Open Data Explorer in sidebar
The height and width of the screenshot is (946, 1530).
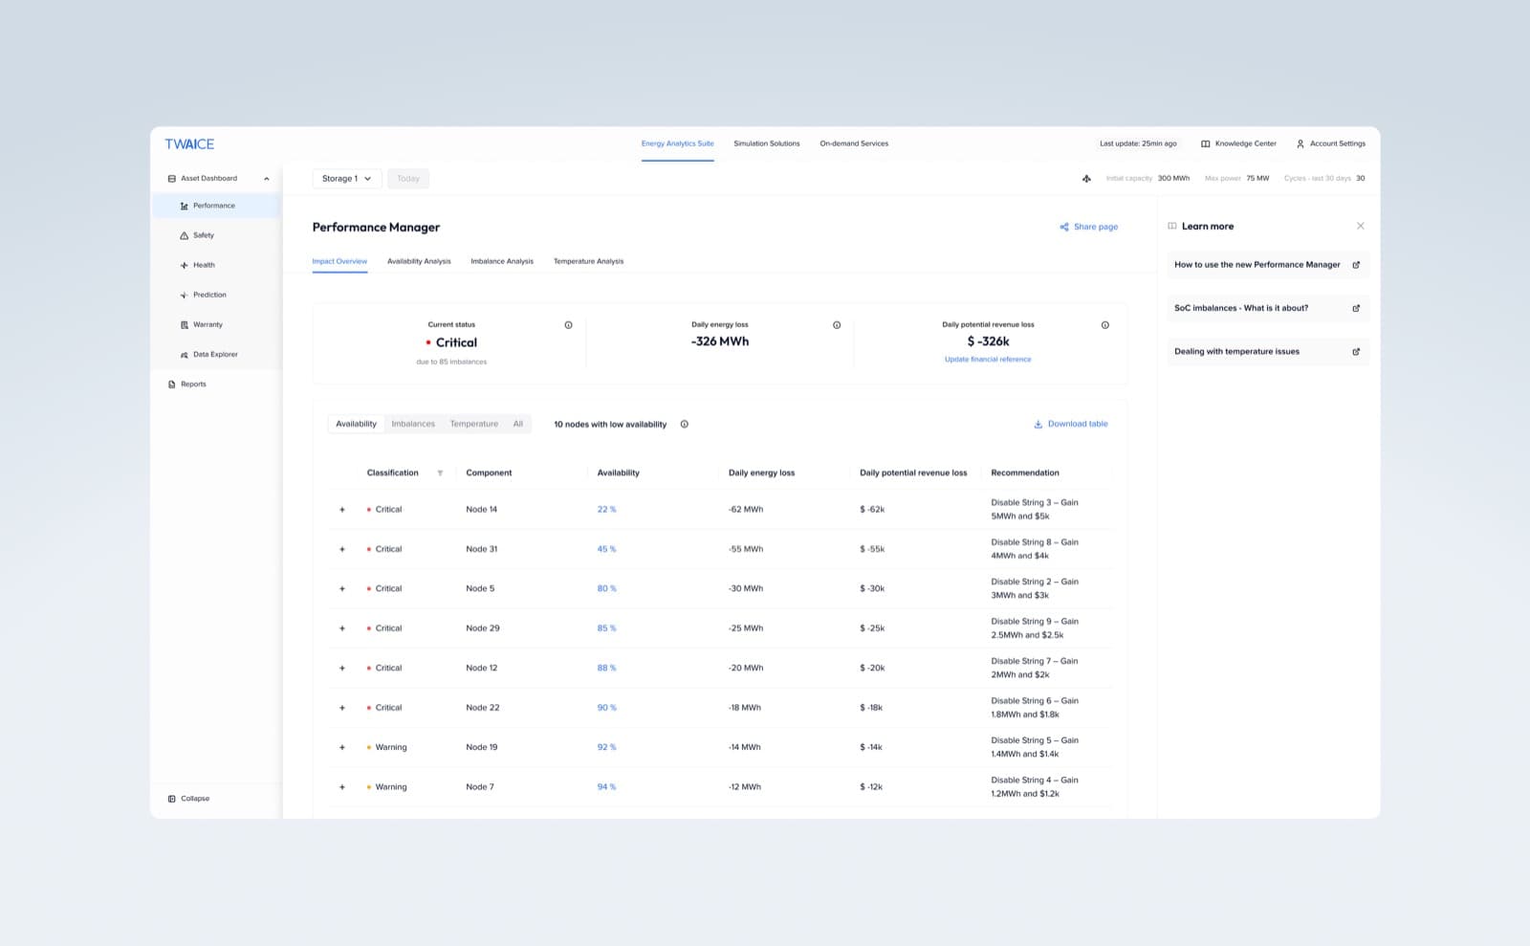[x=215, y=354]
